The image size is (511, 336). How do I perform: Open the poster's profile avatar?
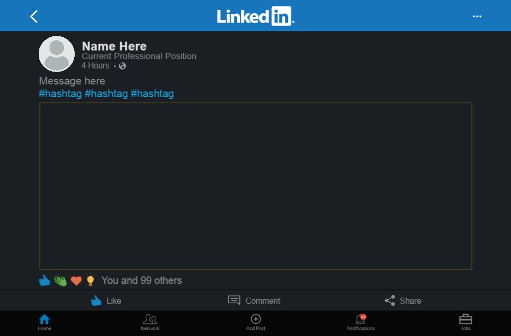(x=57, y=54)
